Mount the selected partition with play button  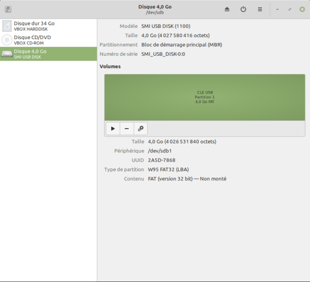point(113,129)
